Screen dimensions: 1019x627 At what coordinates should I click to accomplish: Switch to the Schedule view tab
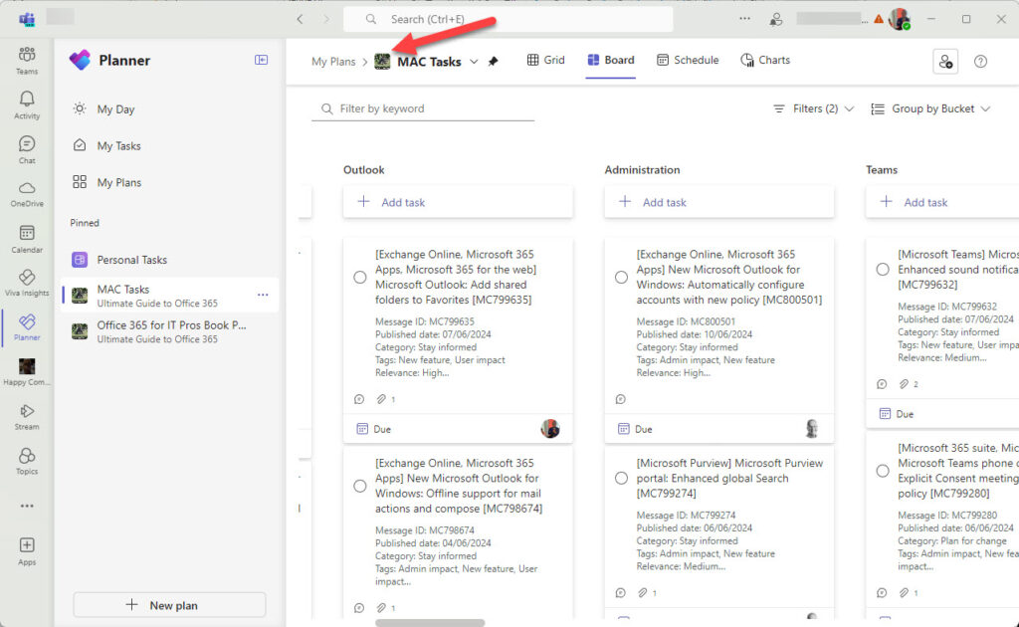[688, 60]
